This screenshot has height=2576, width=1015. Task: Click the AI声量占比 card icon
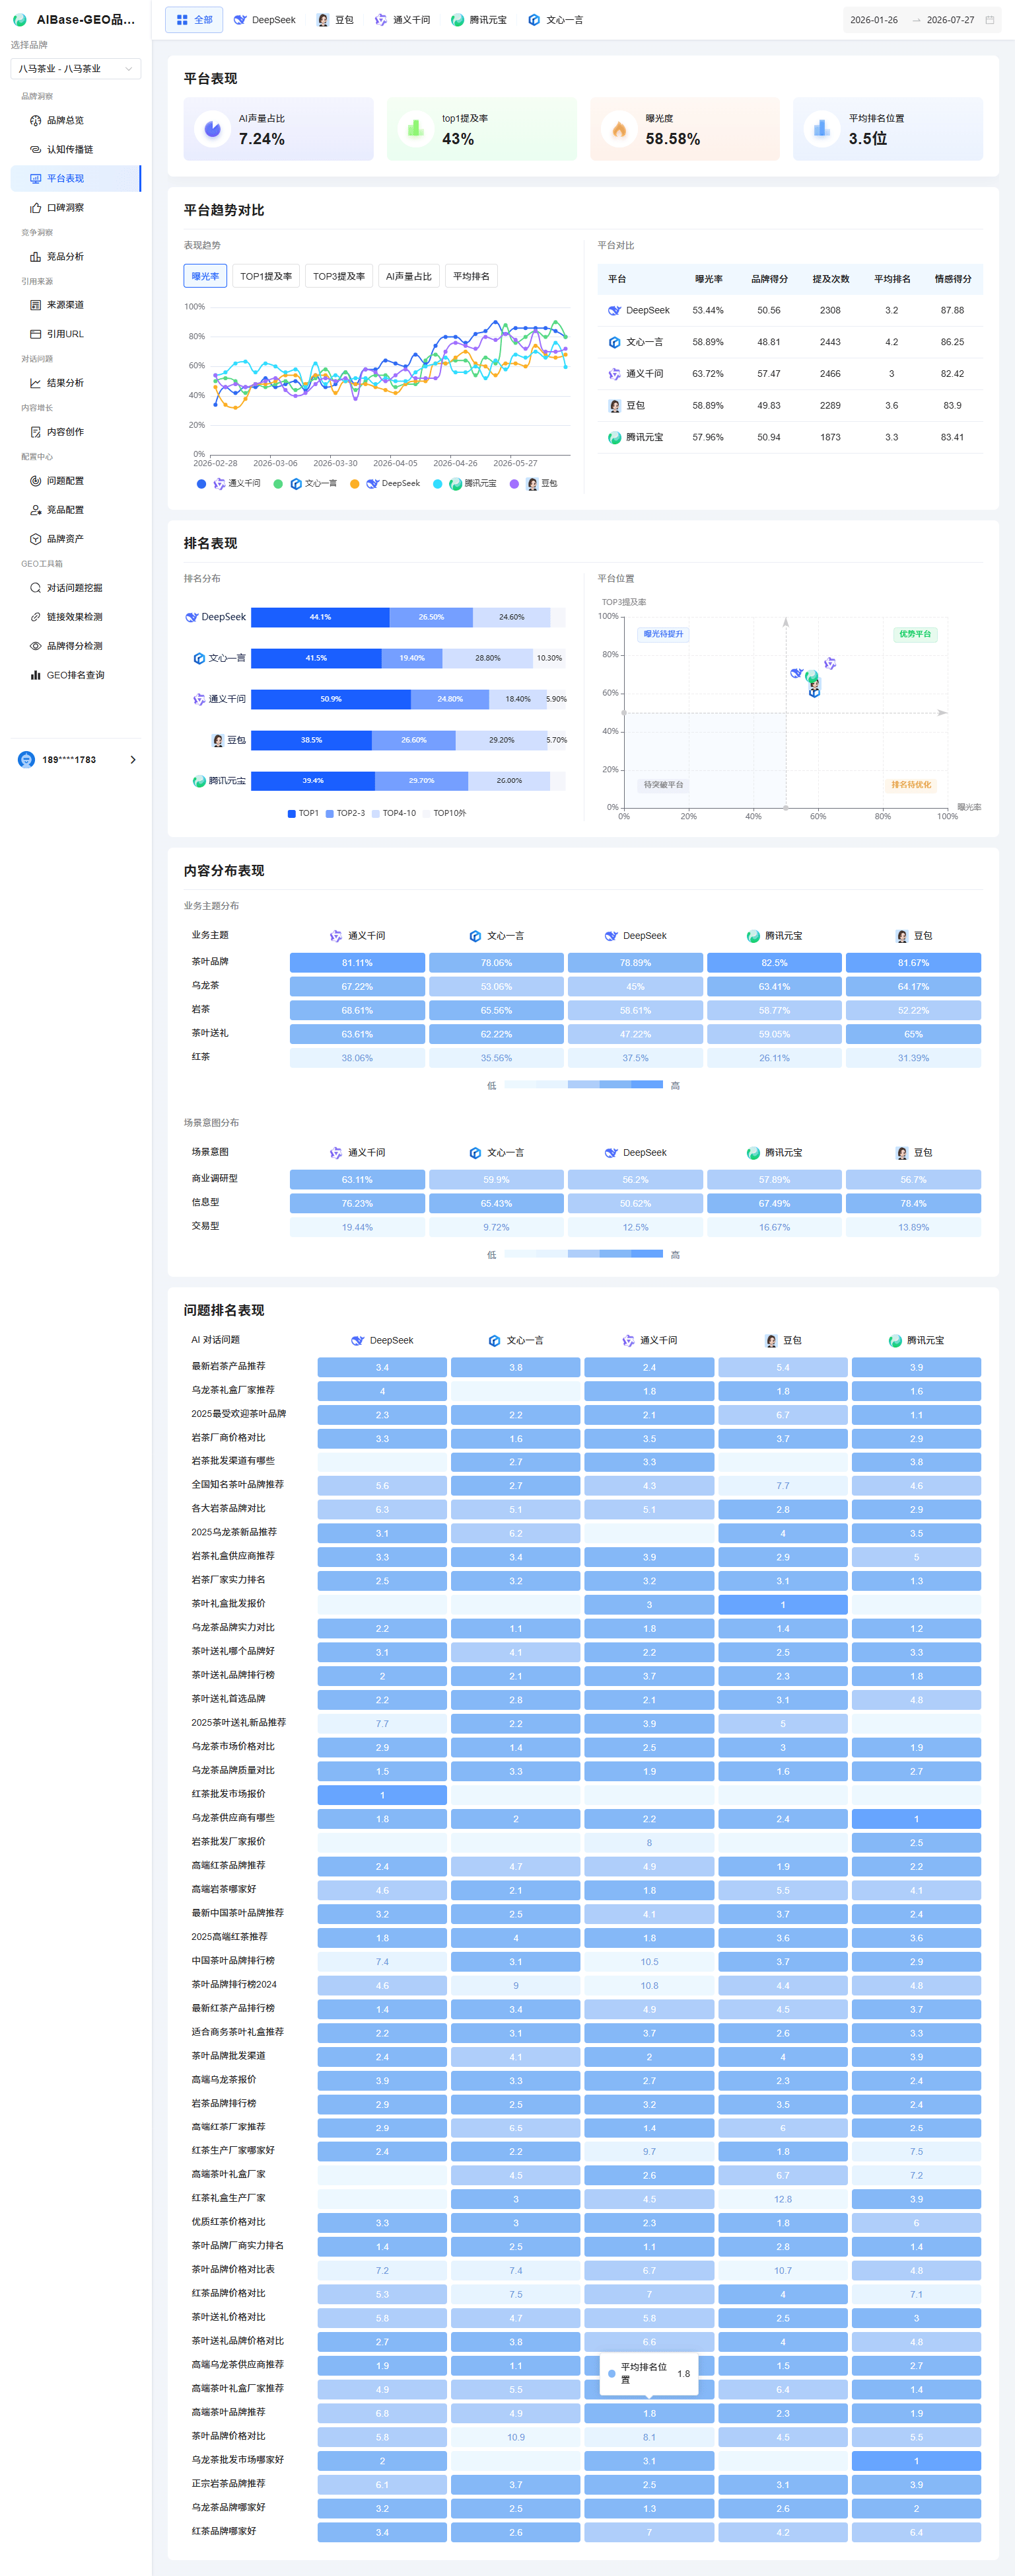[212, 129]
